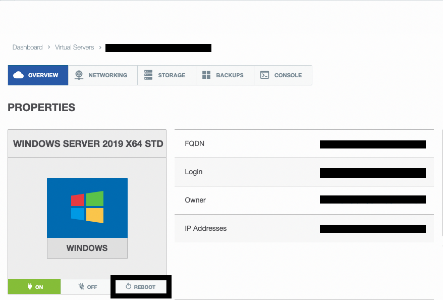
Task: Navigate to the Dashboard breadcrumb link
Action: pyautogui.click(x=27, y=47)
